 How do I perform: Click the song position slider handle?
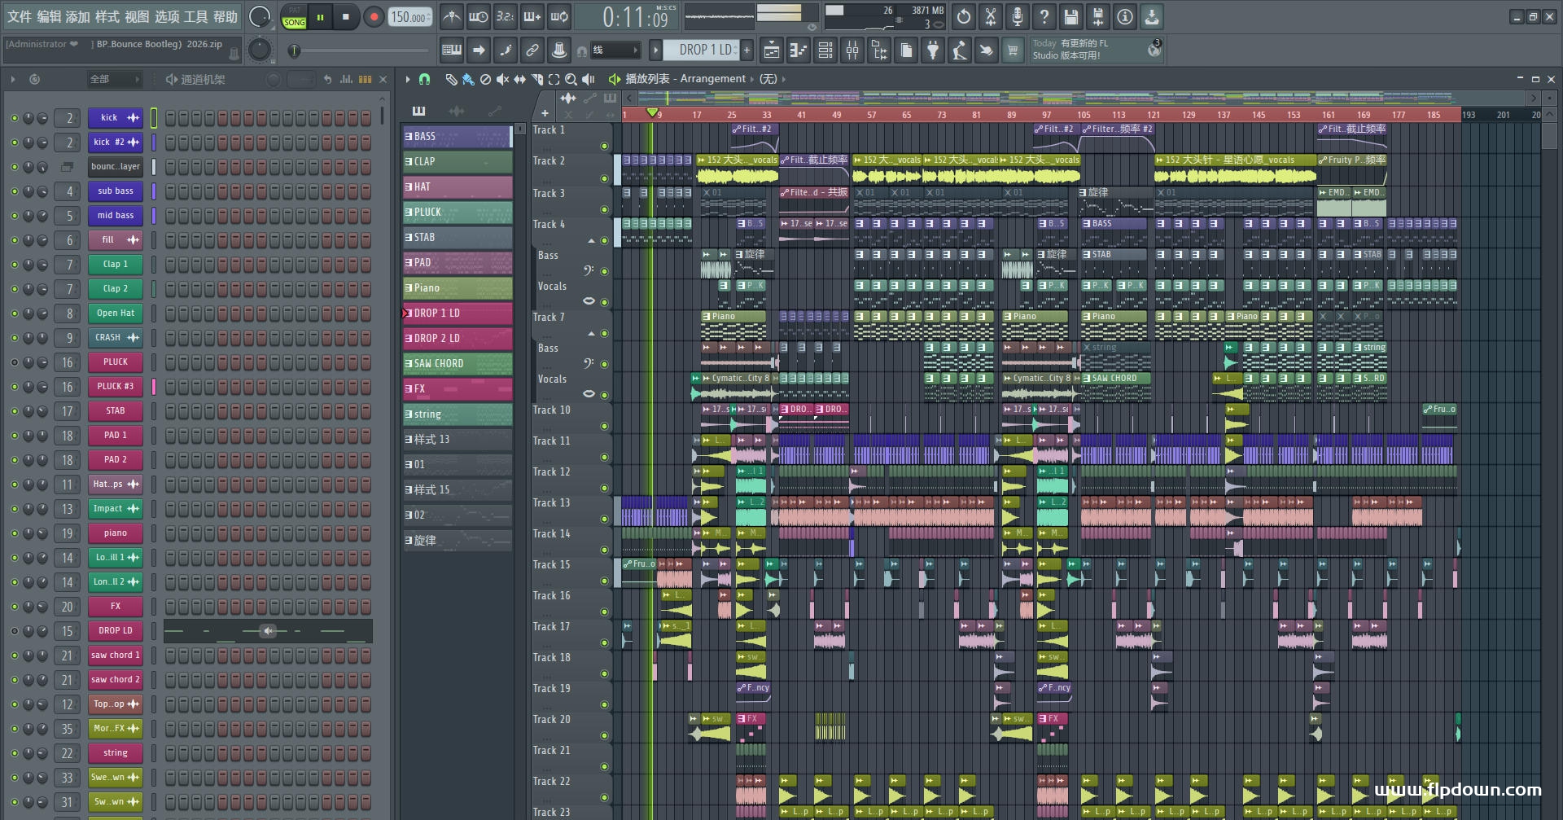[295, 50]
